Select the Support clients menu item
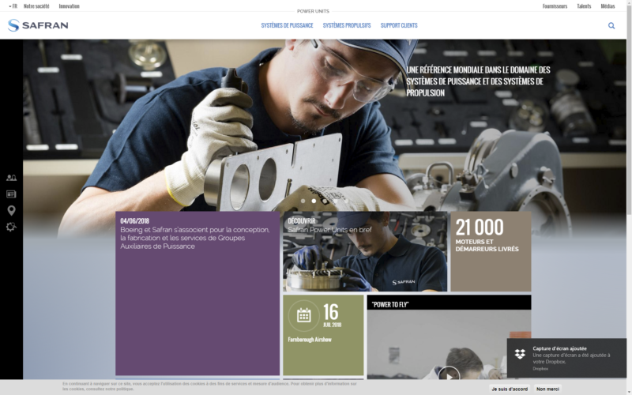 coord(399,25)
